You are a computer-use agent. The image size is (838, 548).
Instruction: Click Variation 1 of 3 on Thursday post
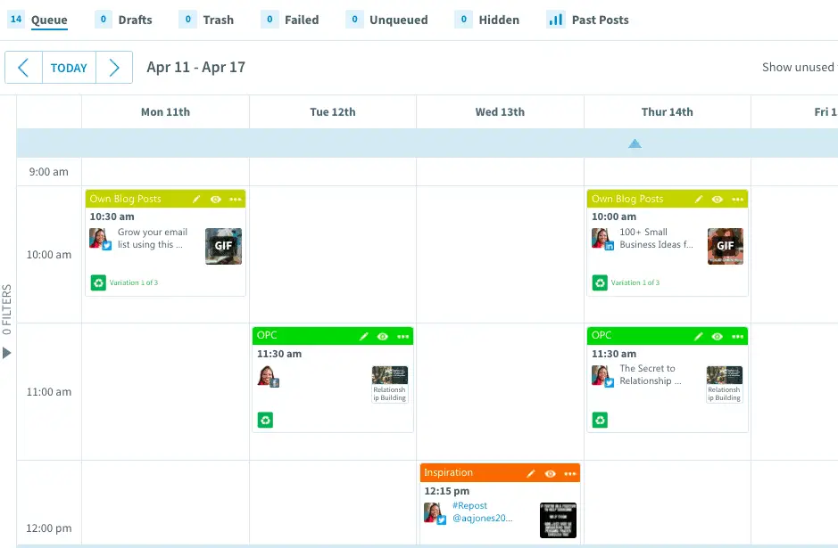[635, 282]
